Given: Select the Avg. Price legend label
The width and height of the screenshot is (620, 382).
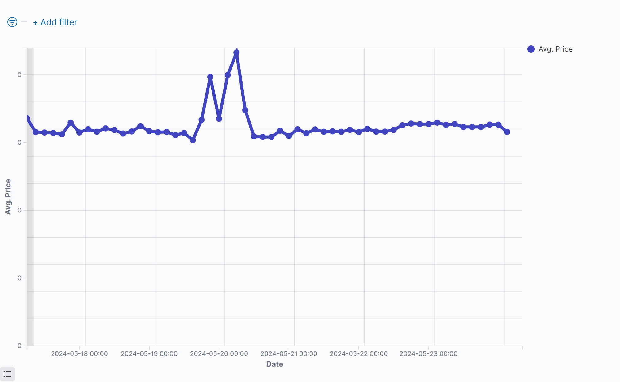Looking at the screenshot, I should (555, 49).
